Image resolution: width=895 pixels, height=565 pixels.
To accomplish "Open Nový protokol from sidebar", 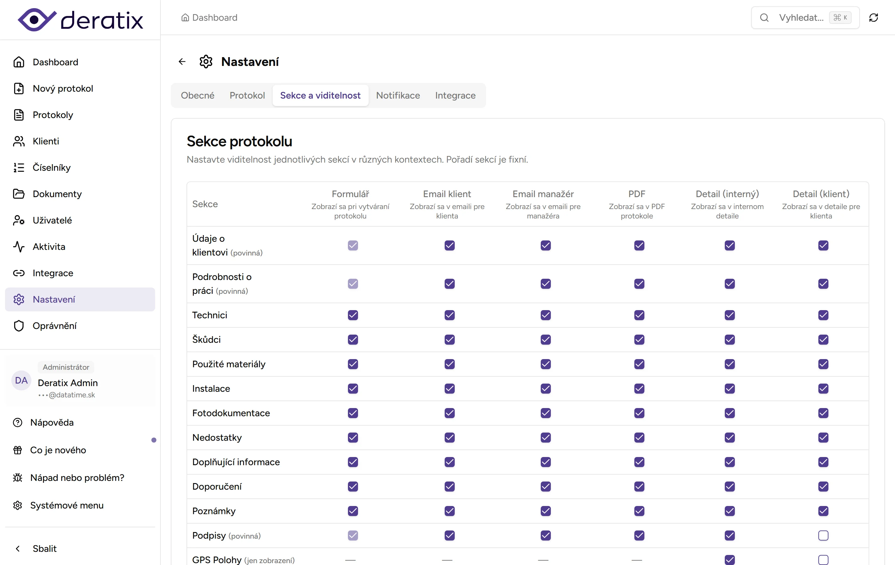I will [62, 89].
